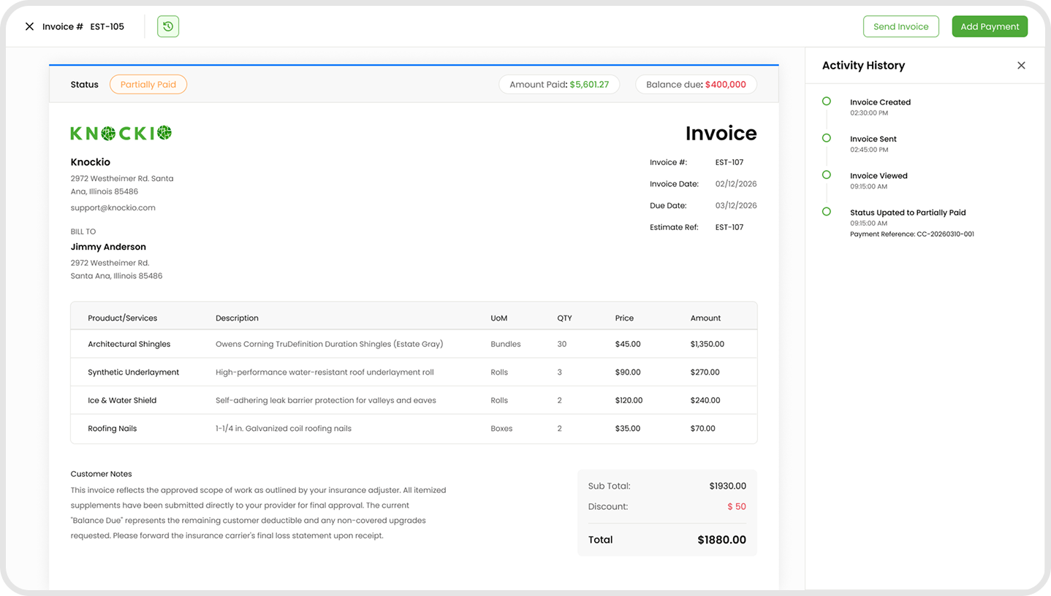This screenshot has width=1051, height=596.
Task: Select the Ice & Water Shield row name
Action: [x=122, y=400]
